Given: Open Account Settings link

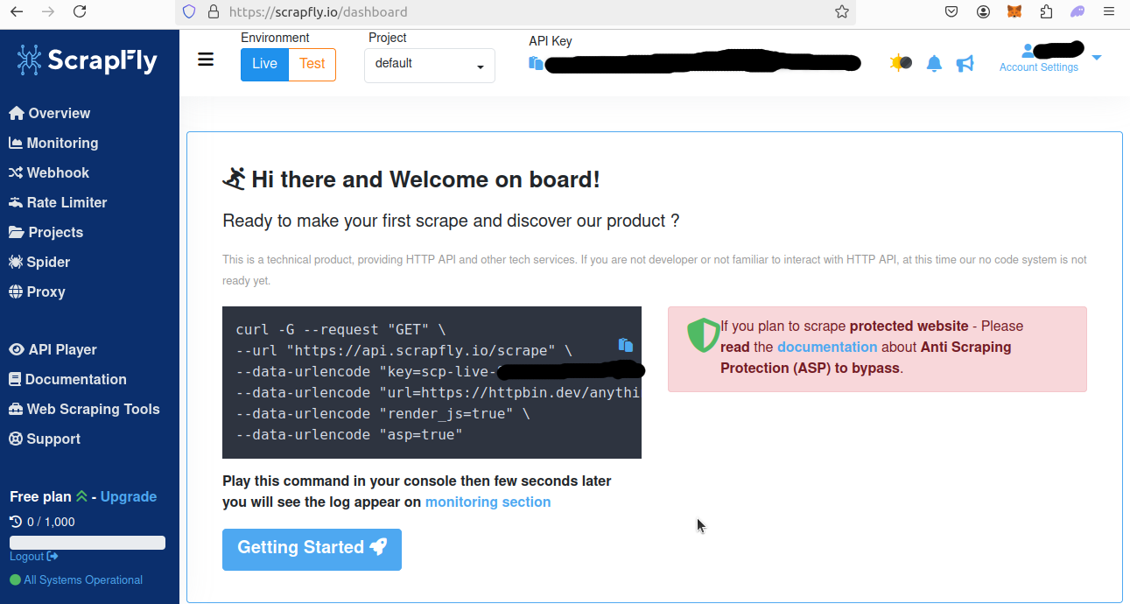Looking at the screenshot, I should pos(1039,67).
